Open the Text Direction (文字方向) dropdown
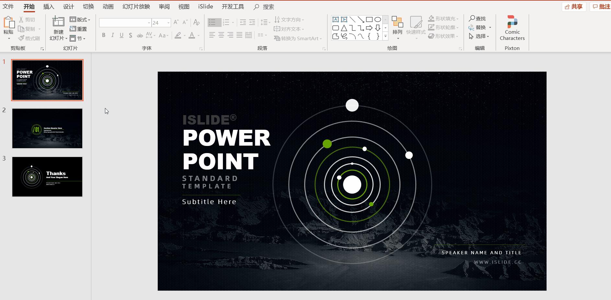Screen dimensions: 611x300 tap(289, 20)
